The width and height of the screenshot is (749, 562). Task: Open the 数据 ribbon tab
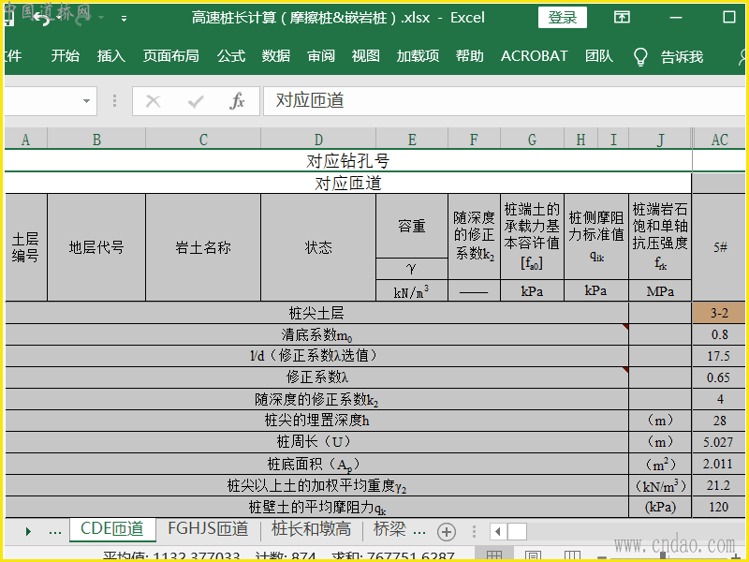[275, 56]
